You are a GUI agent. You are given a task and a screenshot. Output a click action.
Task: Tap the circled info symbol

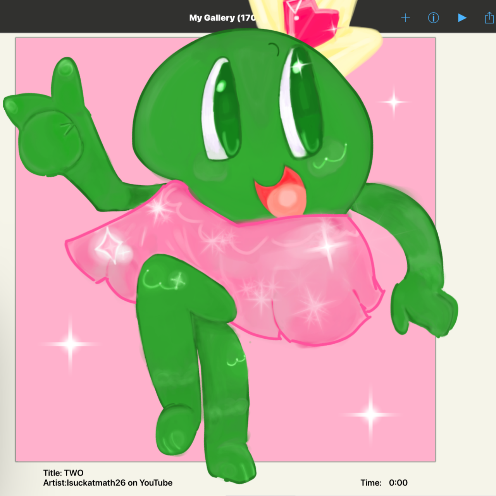tap(434, 17)
